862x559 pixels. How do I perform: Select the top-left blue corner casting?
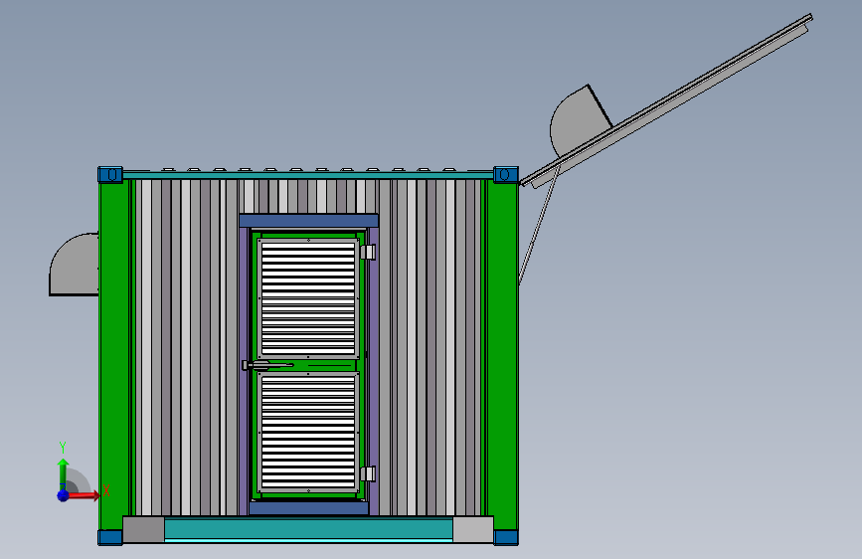tap(110, 175)
